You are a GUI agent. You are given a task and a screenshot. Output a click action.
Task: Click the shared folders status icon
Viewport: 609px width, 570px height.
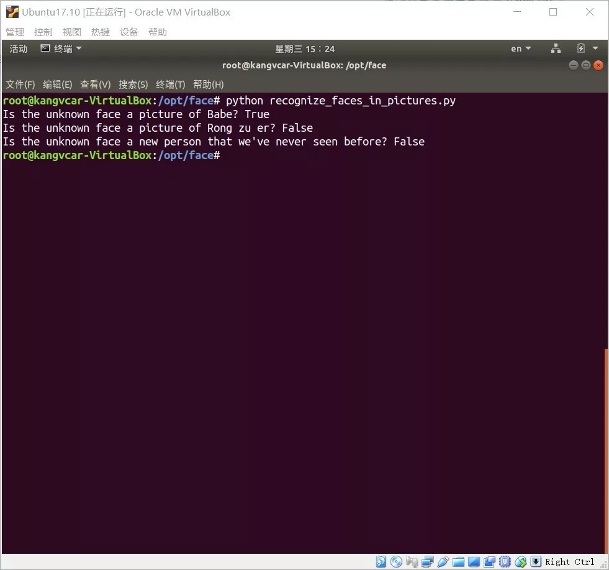[x=458, y=561]
